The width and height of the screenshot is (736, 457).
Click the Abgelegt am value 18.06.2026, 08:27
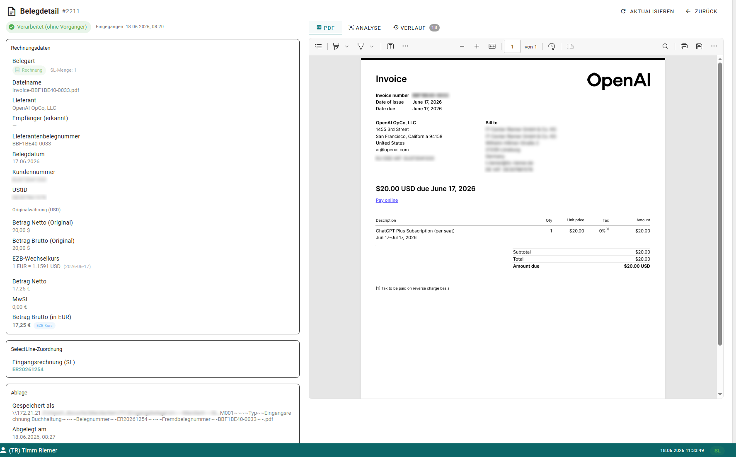coord(34,437)
